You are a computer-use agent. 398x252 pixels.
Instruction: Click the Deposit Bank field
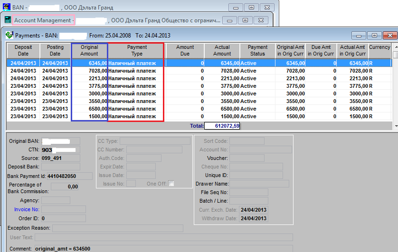(x=61, y=167)
